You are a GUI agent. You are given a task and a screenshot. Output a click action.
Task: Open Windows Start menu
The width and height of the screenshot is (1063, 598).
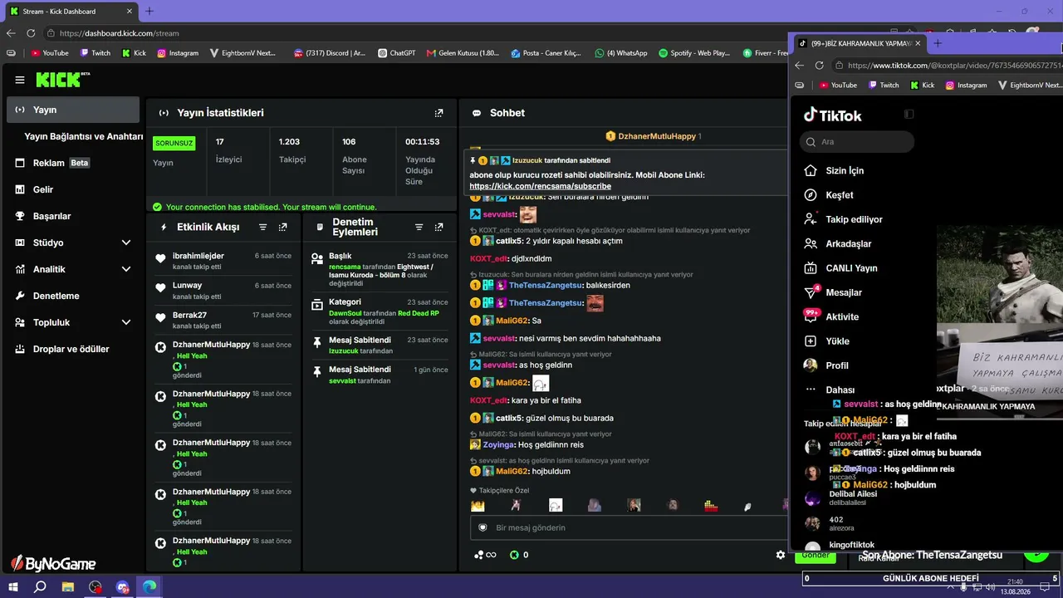coord(14,586)
